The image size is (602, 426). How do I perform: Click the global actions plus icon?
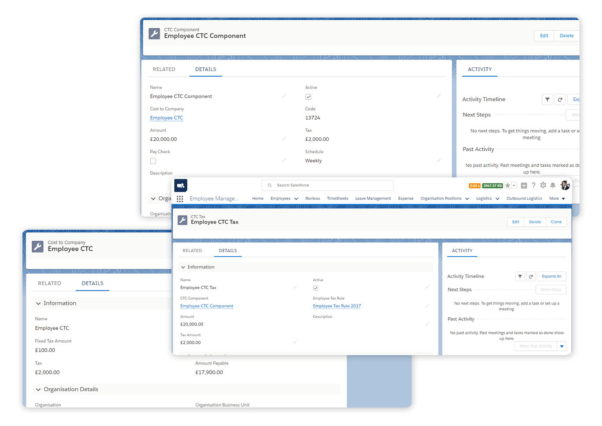click(x=524, y=186)
